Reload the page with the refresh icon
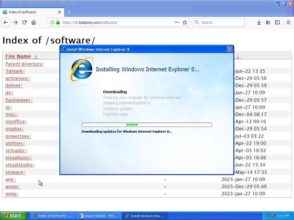Image resolution: width=294 pixels, height=220 pixels. pyautogui.click(x=24, y=22)
